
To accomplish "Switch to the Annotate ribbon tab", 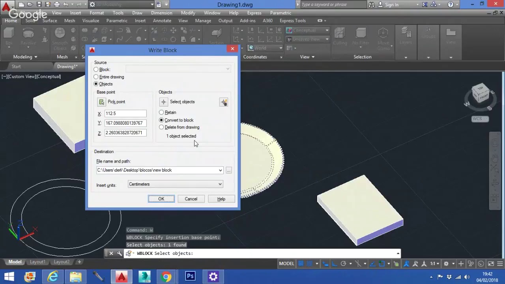I will coord(162,21).
